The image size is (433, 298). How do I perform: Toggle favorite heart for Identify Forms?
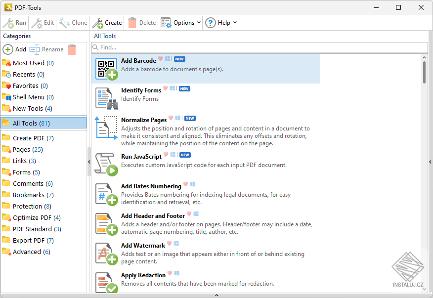(166, 88)
